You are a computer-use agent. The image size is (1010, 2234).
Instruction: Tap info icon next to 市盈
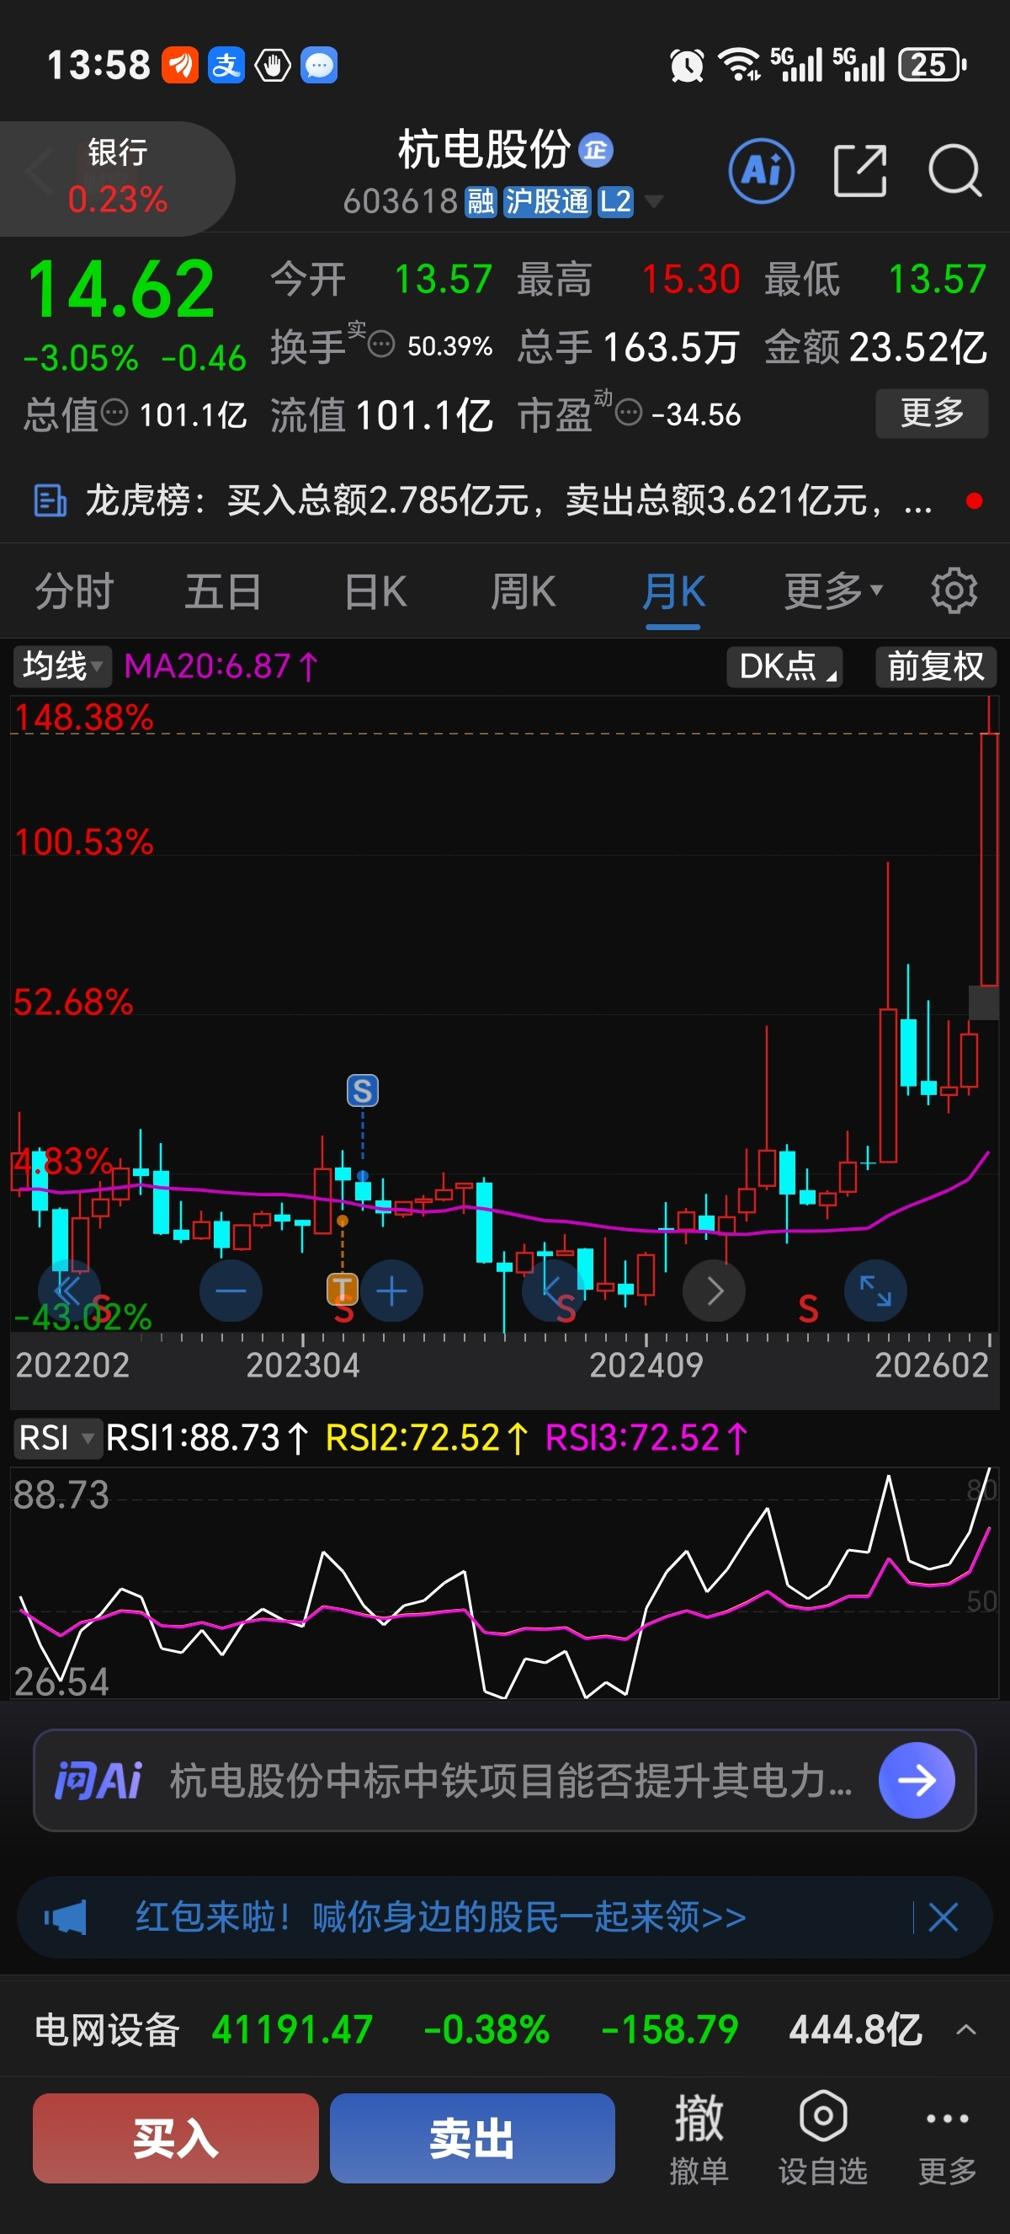[x=629, y=413]
